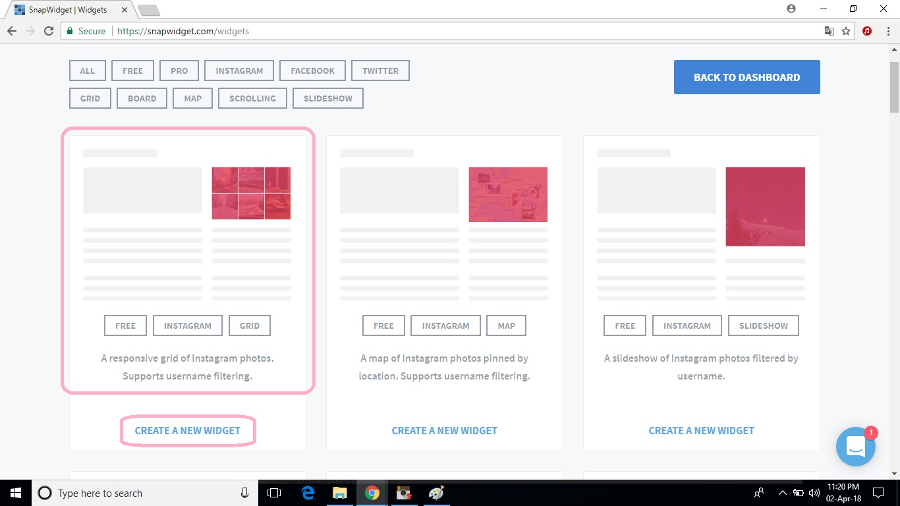900x506 pixels.
Task: Reload the SnapWidget page
Action: pos(49,31)
